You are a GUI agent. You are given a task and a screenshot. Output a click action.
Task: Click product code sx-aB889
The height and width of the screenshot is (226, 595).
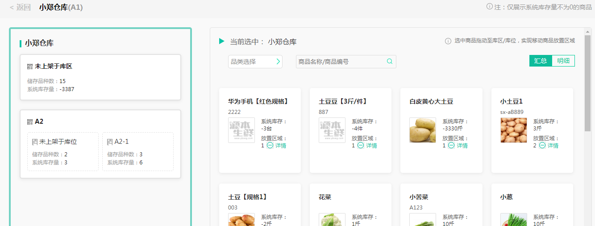pyautogui.click(x=512, y=112)
